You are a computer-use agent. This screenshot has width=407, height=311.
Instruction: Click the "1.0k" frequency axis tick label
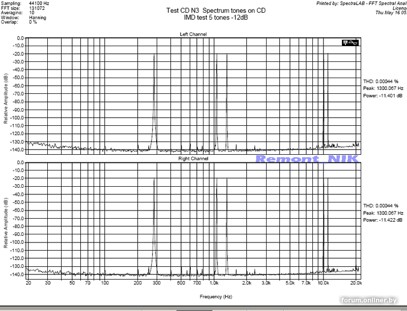pyautogui.click(x=214, y=283)
